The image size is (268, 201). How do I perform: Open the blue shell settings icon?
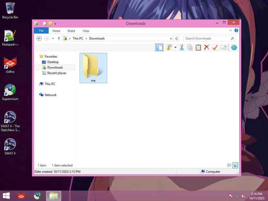pos(234,47)
